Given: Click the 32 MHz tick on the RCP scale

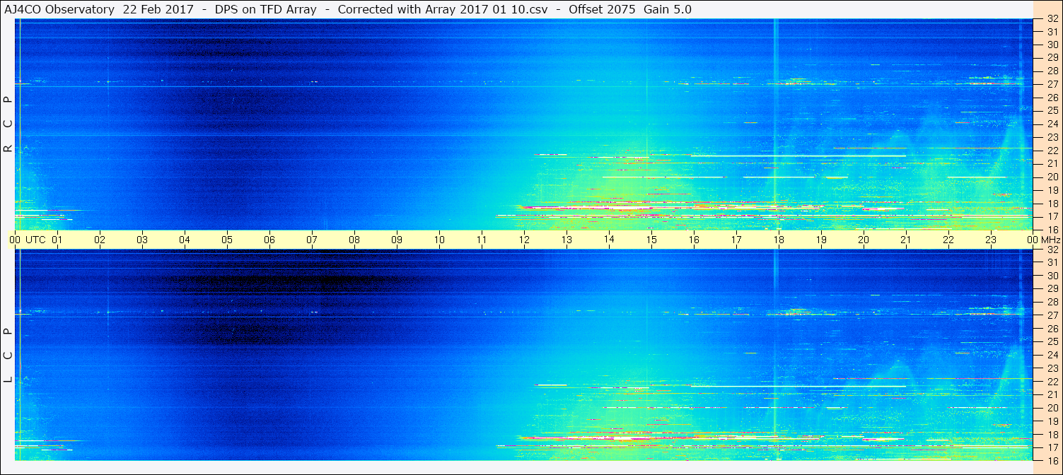Looking at the screenshot, I should [1052, 19].
